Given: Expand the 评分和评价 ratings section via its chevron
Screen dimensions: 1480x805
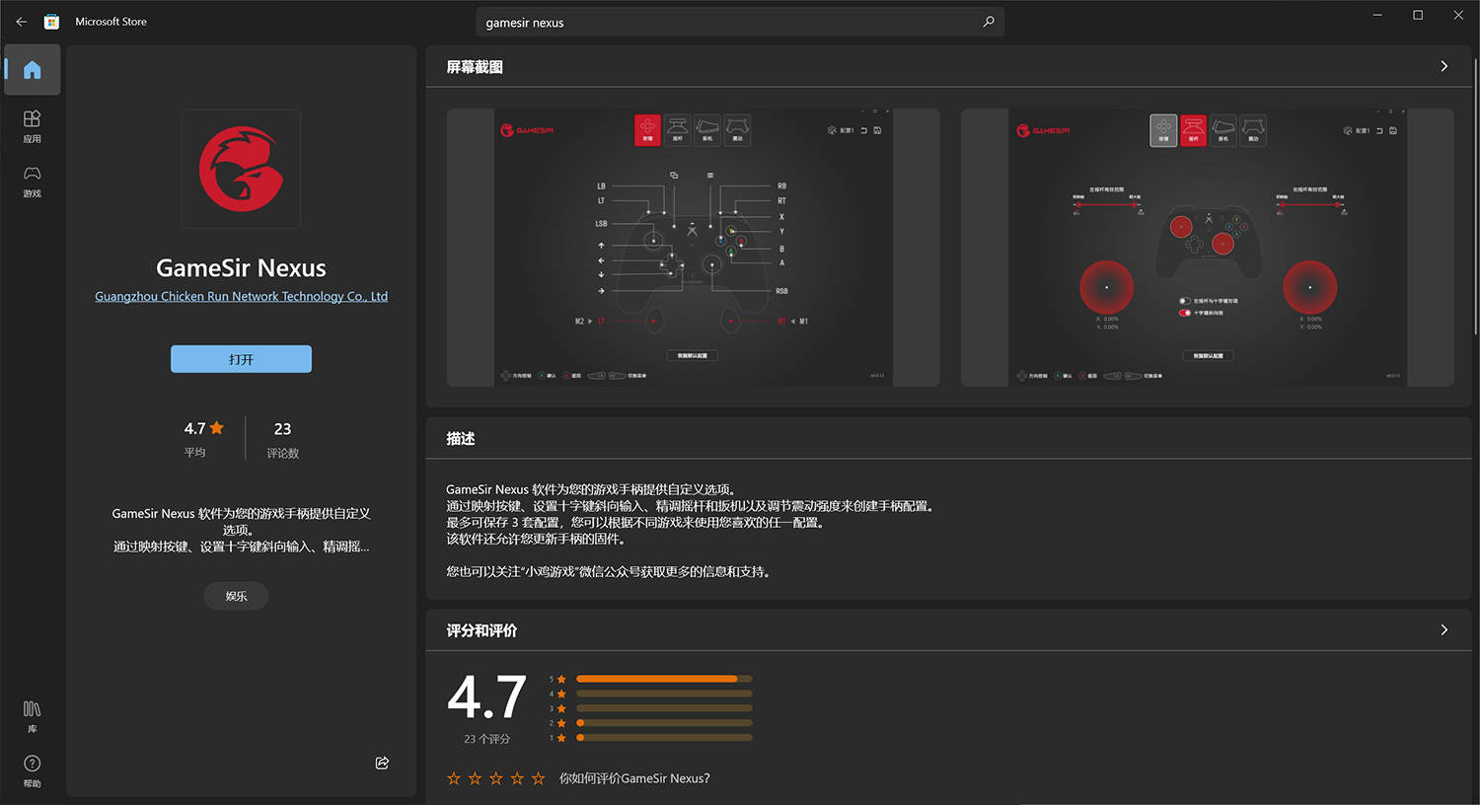Looking at the screenshot, I should click(x=1443, y=629).
